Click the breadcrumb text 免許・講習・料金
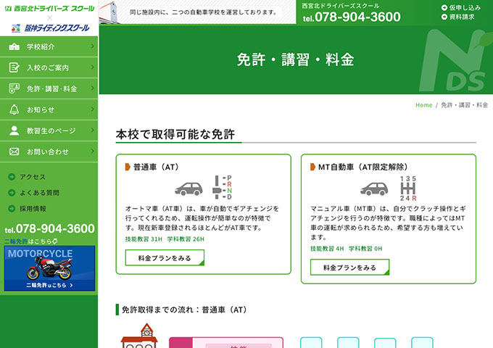This screenshot has height=348, width=493. click(x=465, y=105)
